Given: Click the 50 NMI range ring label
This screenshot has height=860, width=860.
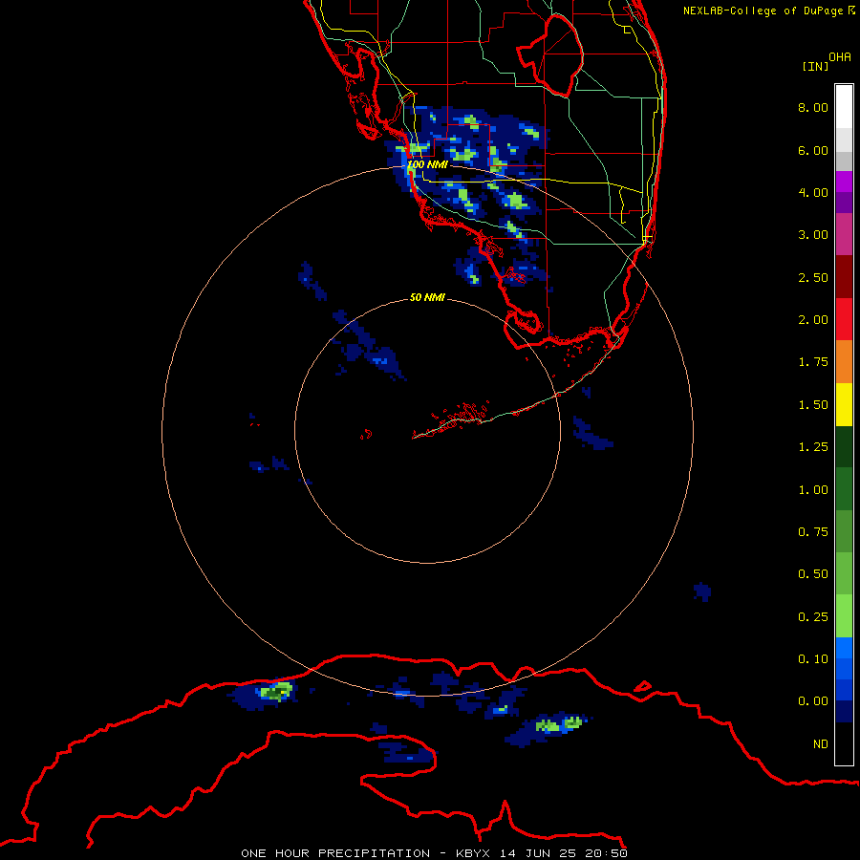Looking at the screenshot, I should [427, 297].
